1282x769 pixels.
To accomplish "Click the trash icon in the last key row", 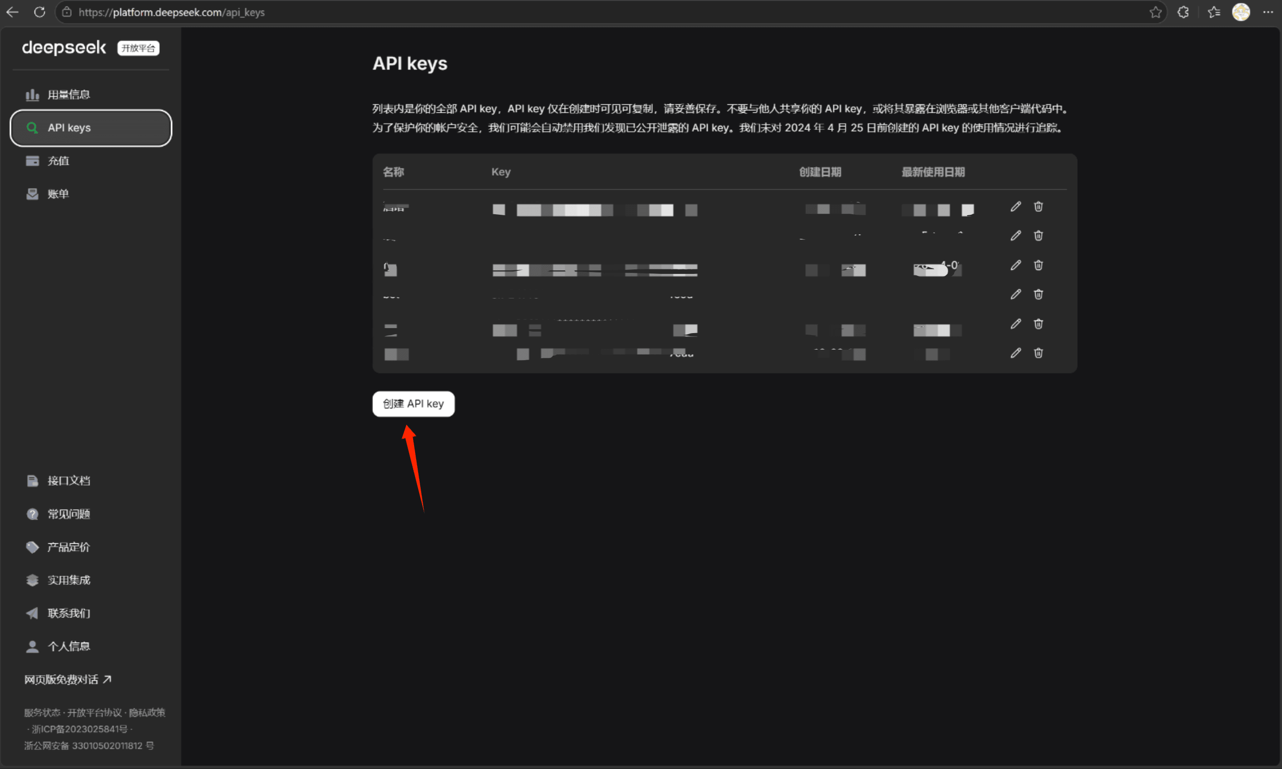I will [x=1038, y=354].
